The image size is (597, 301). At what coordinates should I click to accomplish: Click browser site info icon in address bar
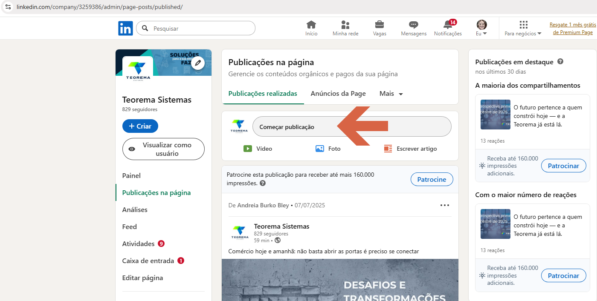pos(8,7)
